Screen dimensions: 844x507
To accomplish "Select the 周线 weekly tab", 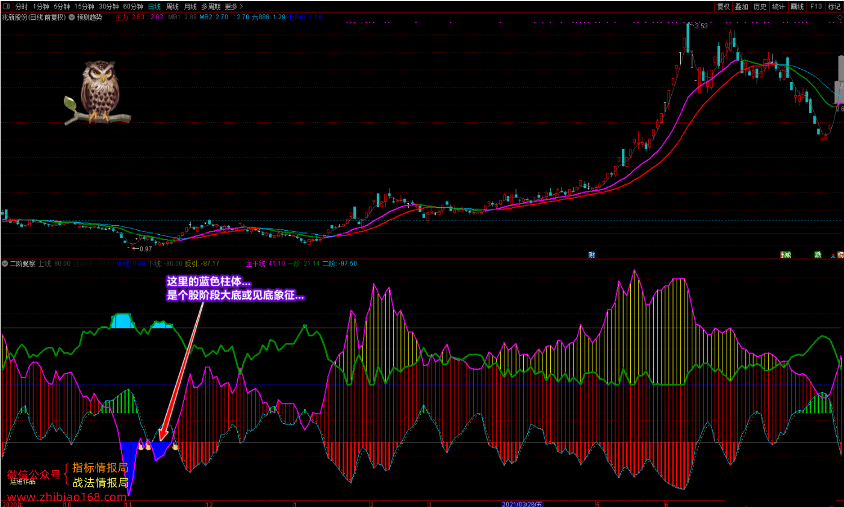I will 173,7.
